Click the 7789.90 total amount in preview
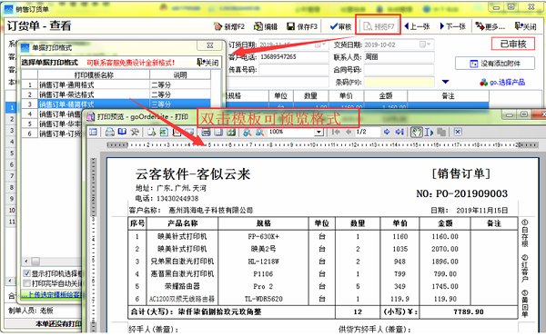The image size is (546, 336). (x=468, y=311)
